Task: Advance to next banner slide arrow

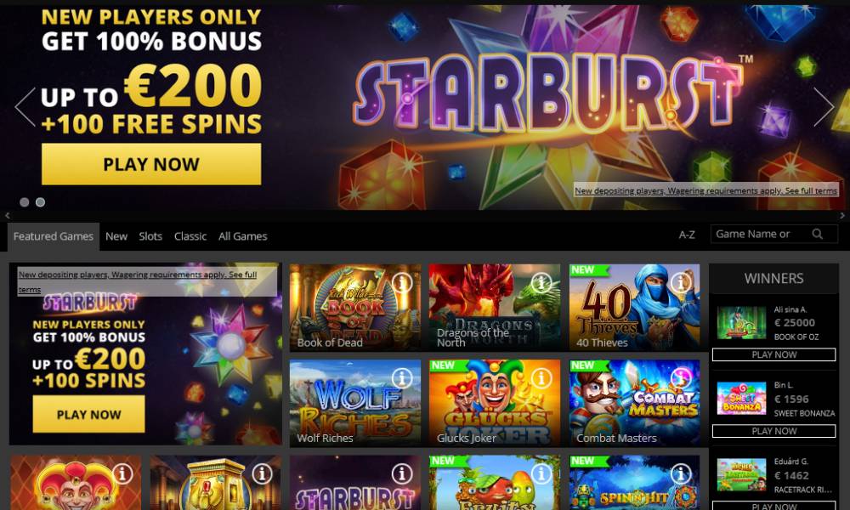Action: point(824,107)
